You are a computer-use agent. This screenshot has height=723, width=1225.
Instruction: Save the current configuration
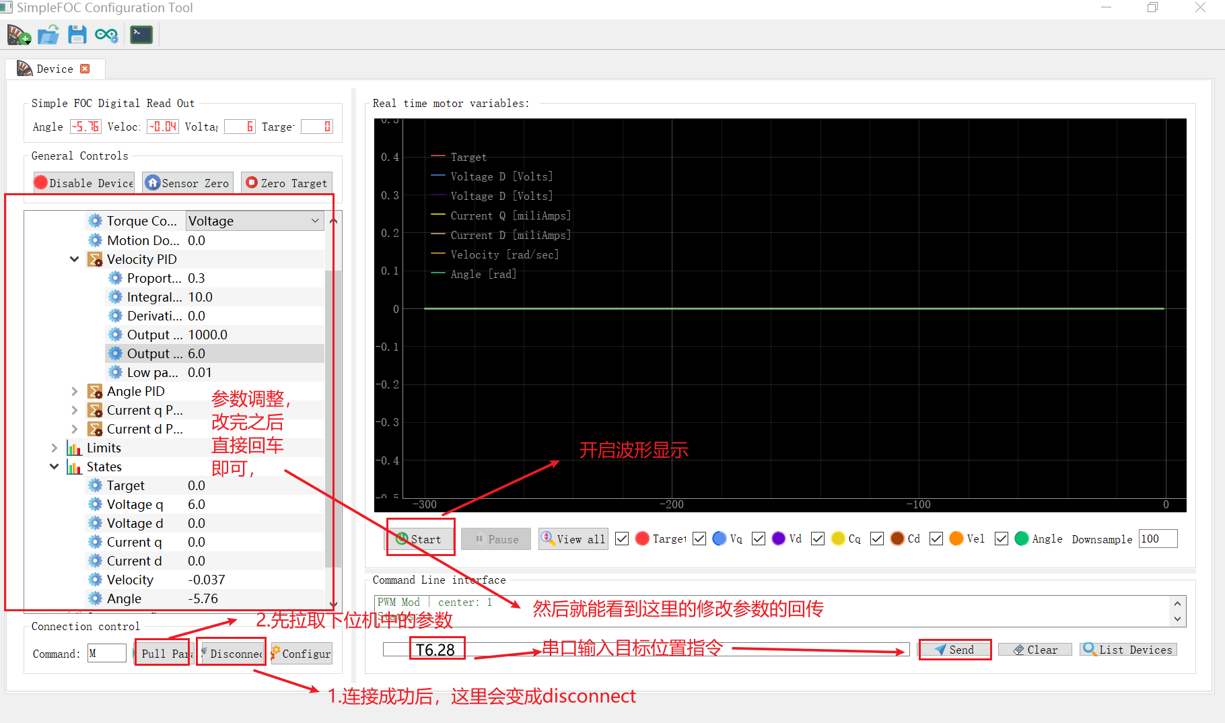[77, 34]
